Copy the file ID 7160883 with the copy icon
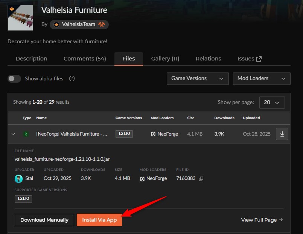Viewport: 303px width, 234px height. [201, 179]
